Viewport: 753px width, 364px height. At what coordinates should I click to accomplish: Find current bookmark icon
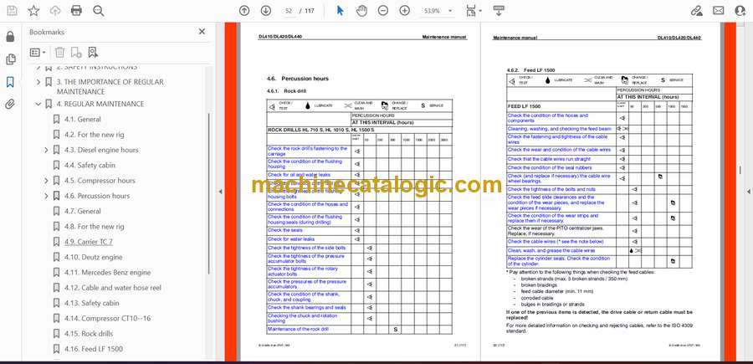pyautogui.click(x=93, y=53)
